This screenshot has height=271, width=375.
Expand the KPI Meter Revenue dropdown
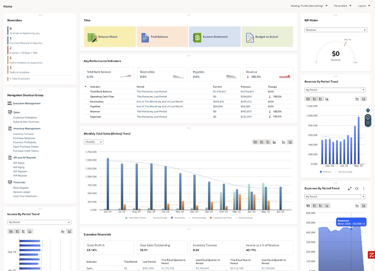(335, 30)
